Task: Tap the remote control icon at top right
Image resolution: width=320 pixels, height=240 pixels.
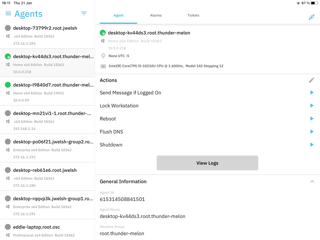Action: coord(311,17)
